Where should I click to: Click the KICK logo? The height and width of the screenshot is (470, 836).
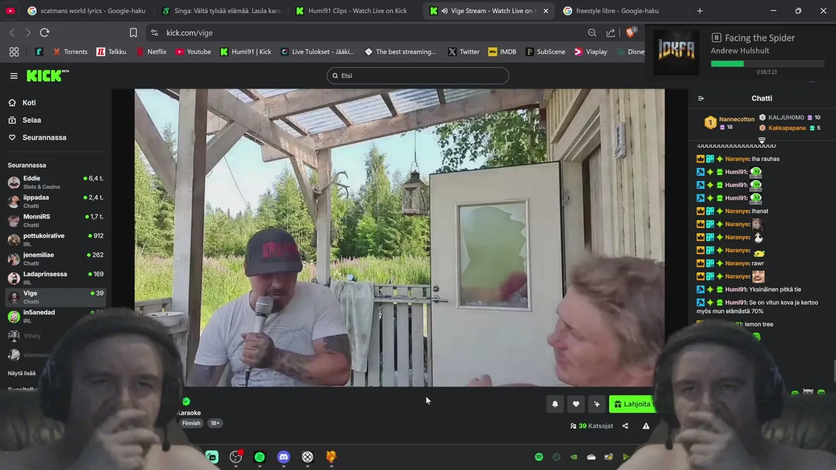click(47, 76)
